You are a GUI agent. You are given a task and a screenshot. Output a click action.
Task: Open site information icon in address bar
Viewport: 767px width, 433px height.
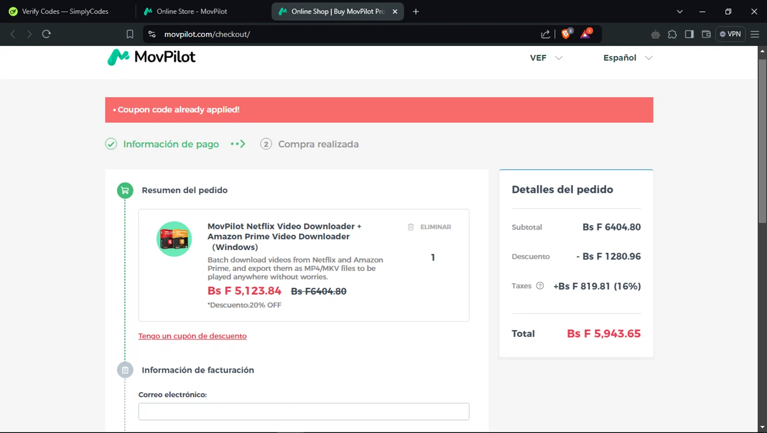click(x=152, y=34)
